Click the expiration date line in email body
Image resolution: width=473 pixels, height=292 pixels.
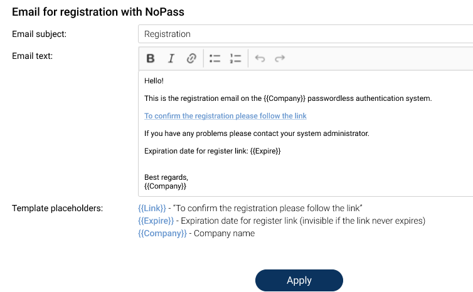pyautogui.click(x=212, y=151)
